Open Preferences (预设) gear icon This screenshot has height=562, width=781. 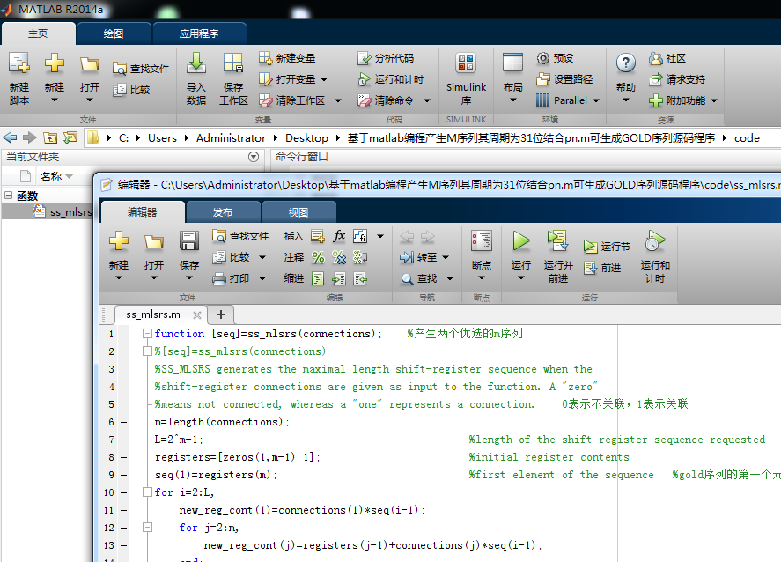pyautogui.click(x=543, y=58)
